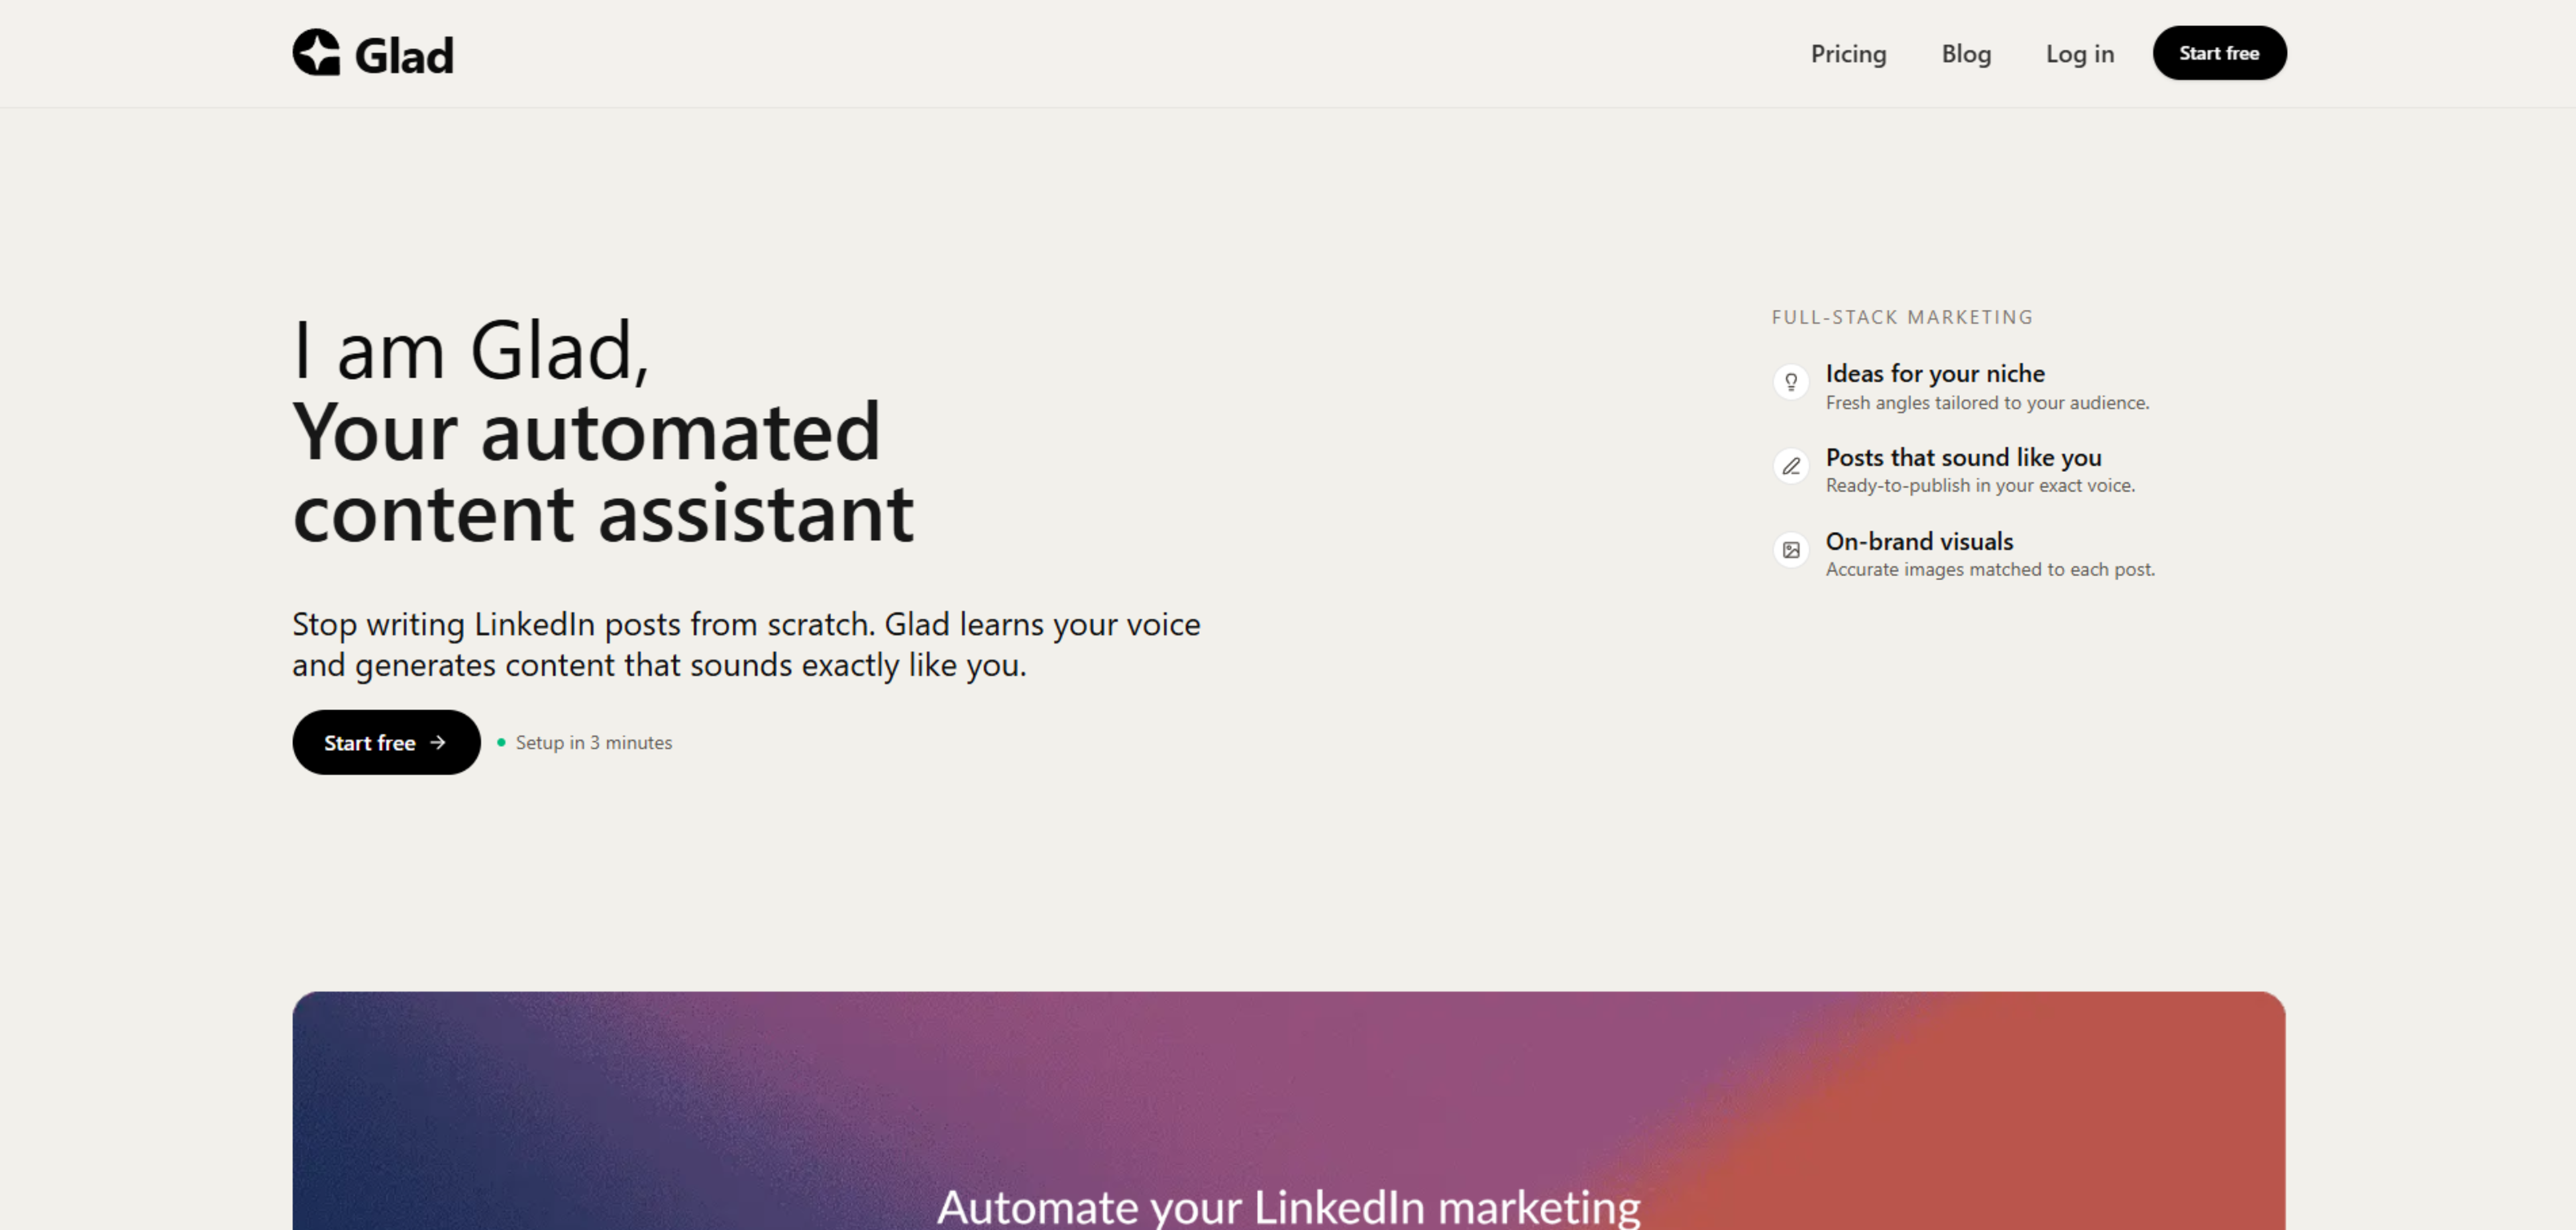Click the Posts that sound like you heading
The height and width of the screenshot is (1230, 2576).
pos(1963,457)
